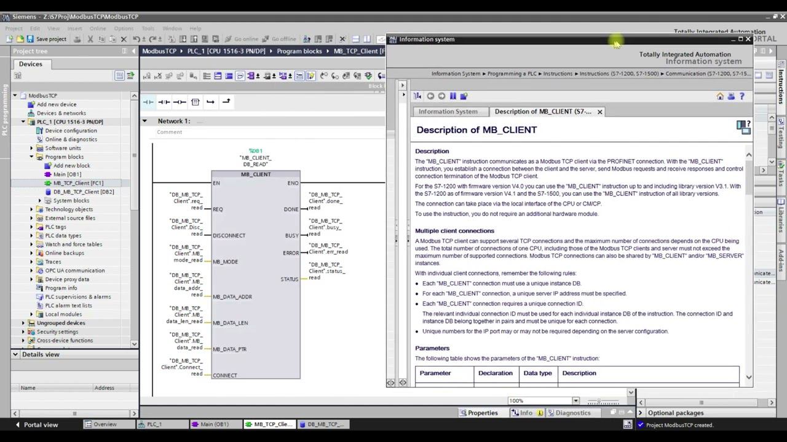Collapse the Project tree panel
Screen dimensions: 787x442
point(133,52)
